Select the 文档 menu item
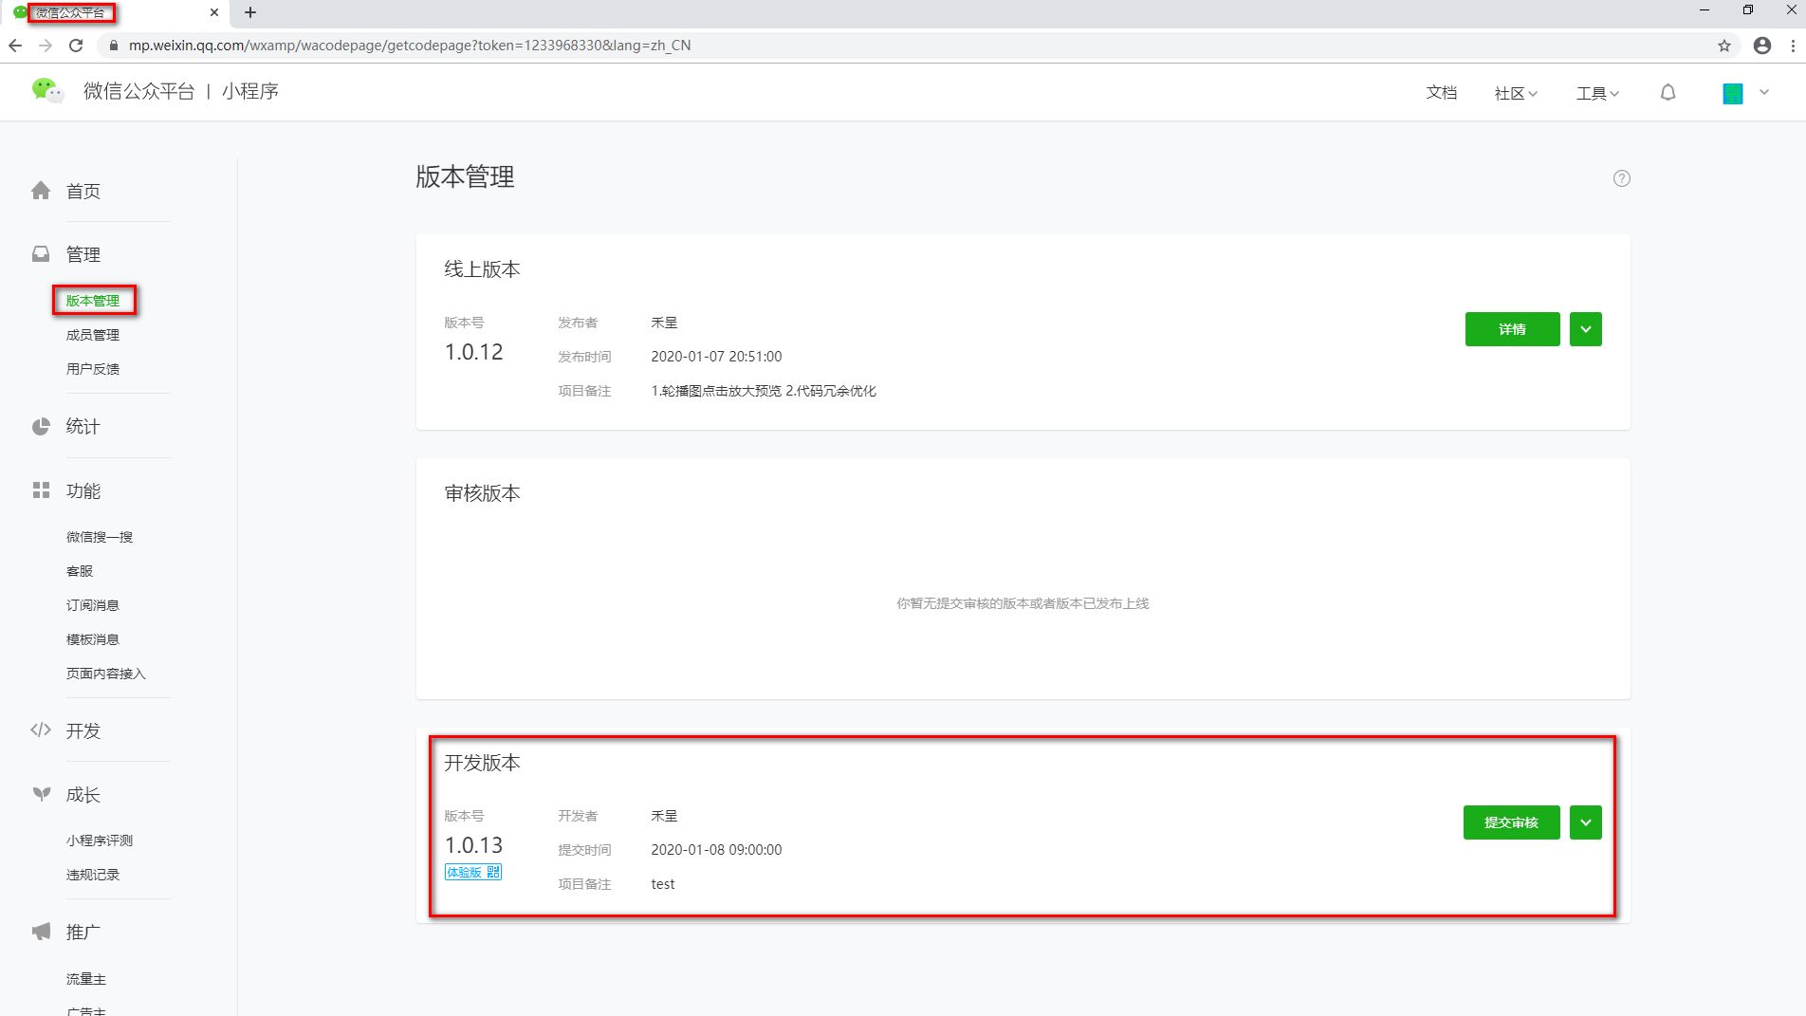 point(1441,92)
